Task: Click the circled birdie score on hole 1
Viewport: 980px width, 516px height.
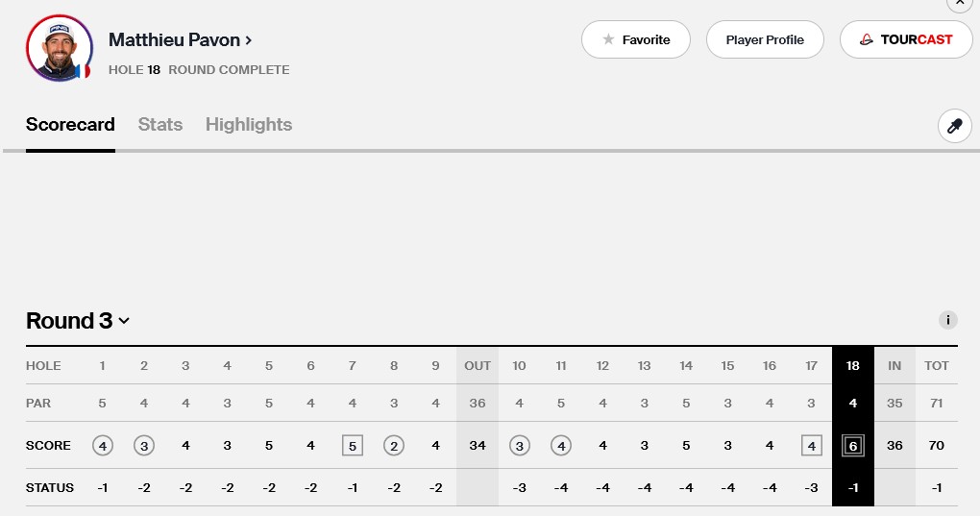Action: (x=102, y=446)
